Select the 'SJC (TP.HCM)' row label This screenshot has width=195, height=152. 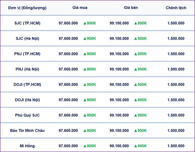[27, 23]
